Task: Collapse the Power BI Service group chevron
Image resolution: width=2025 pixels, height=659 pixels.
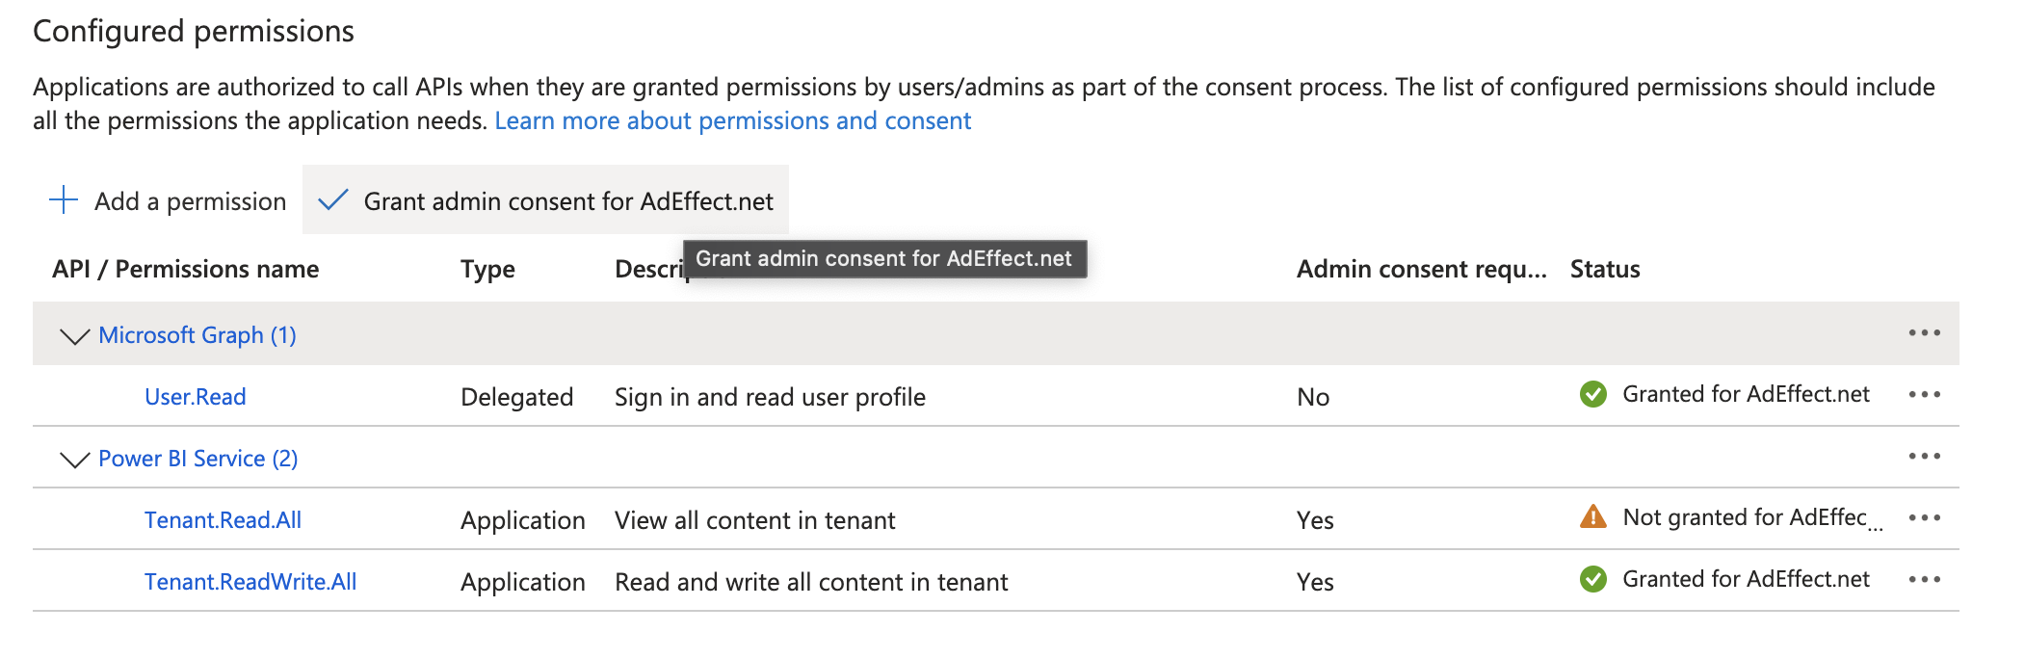Action: 74,460
